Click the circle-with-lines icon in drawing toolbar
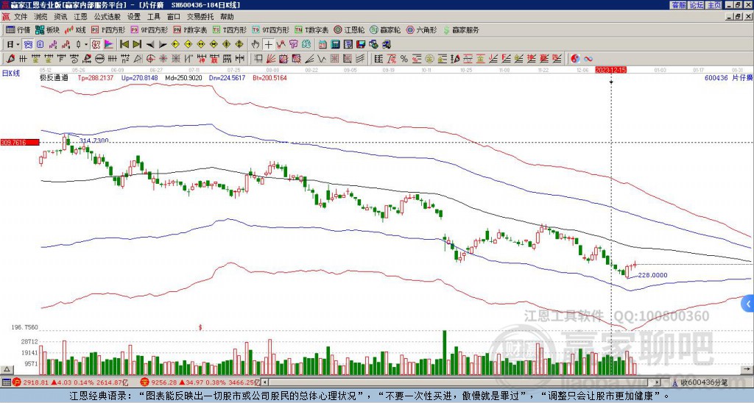 point(99,59)
